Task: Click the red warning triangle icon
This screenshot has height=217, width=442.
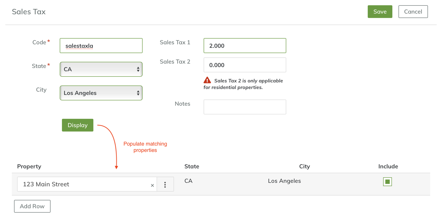Action: (x=207, y=80)
